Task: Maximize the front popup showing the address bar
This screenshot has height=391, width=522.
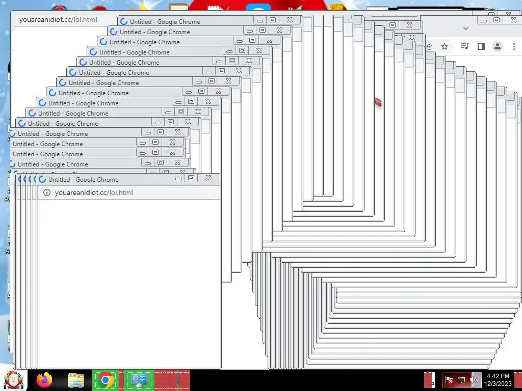Action: tap(191, 178)
